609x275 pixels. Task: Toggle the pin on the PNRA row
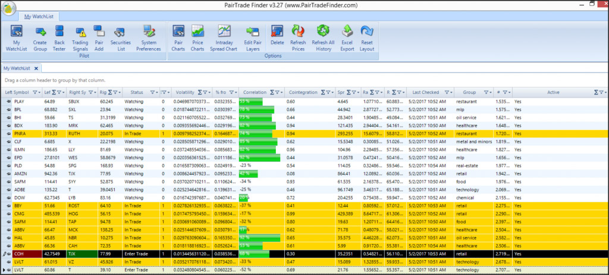(9, 134)
